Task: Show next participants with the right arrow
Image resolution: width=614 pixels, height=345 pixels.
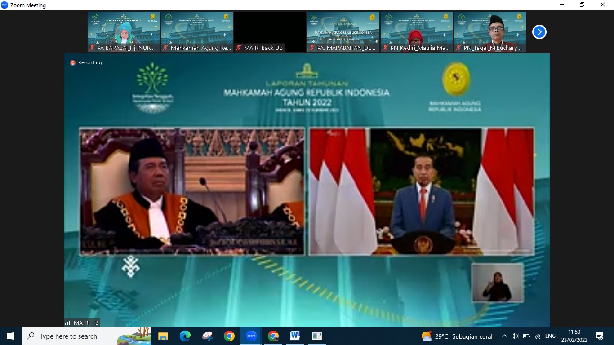Action: (x=539, y=32)
